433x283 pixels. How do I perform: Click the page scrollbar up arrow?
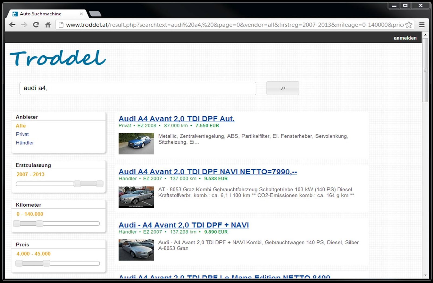coord(425,35)
